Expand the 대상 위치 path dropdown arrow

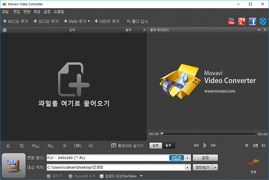click(188, 168)
